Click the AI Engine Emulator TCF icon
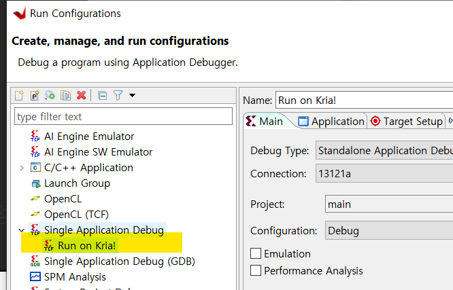This screenshot has width=453, height=290. (35, 136)
